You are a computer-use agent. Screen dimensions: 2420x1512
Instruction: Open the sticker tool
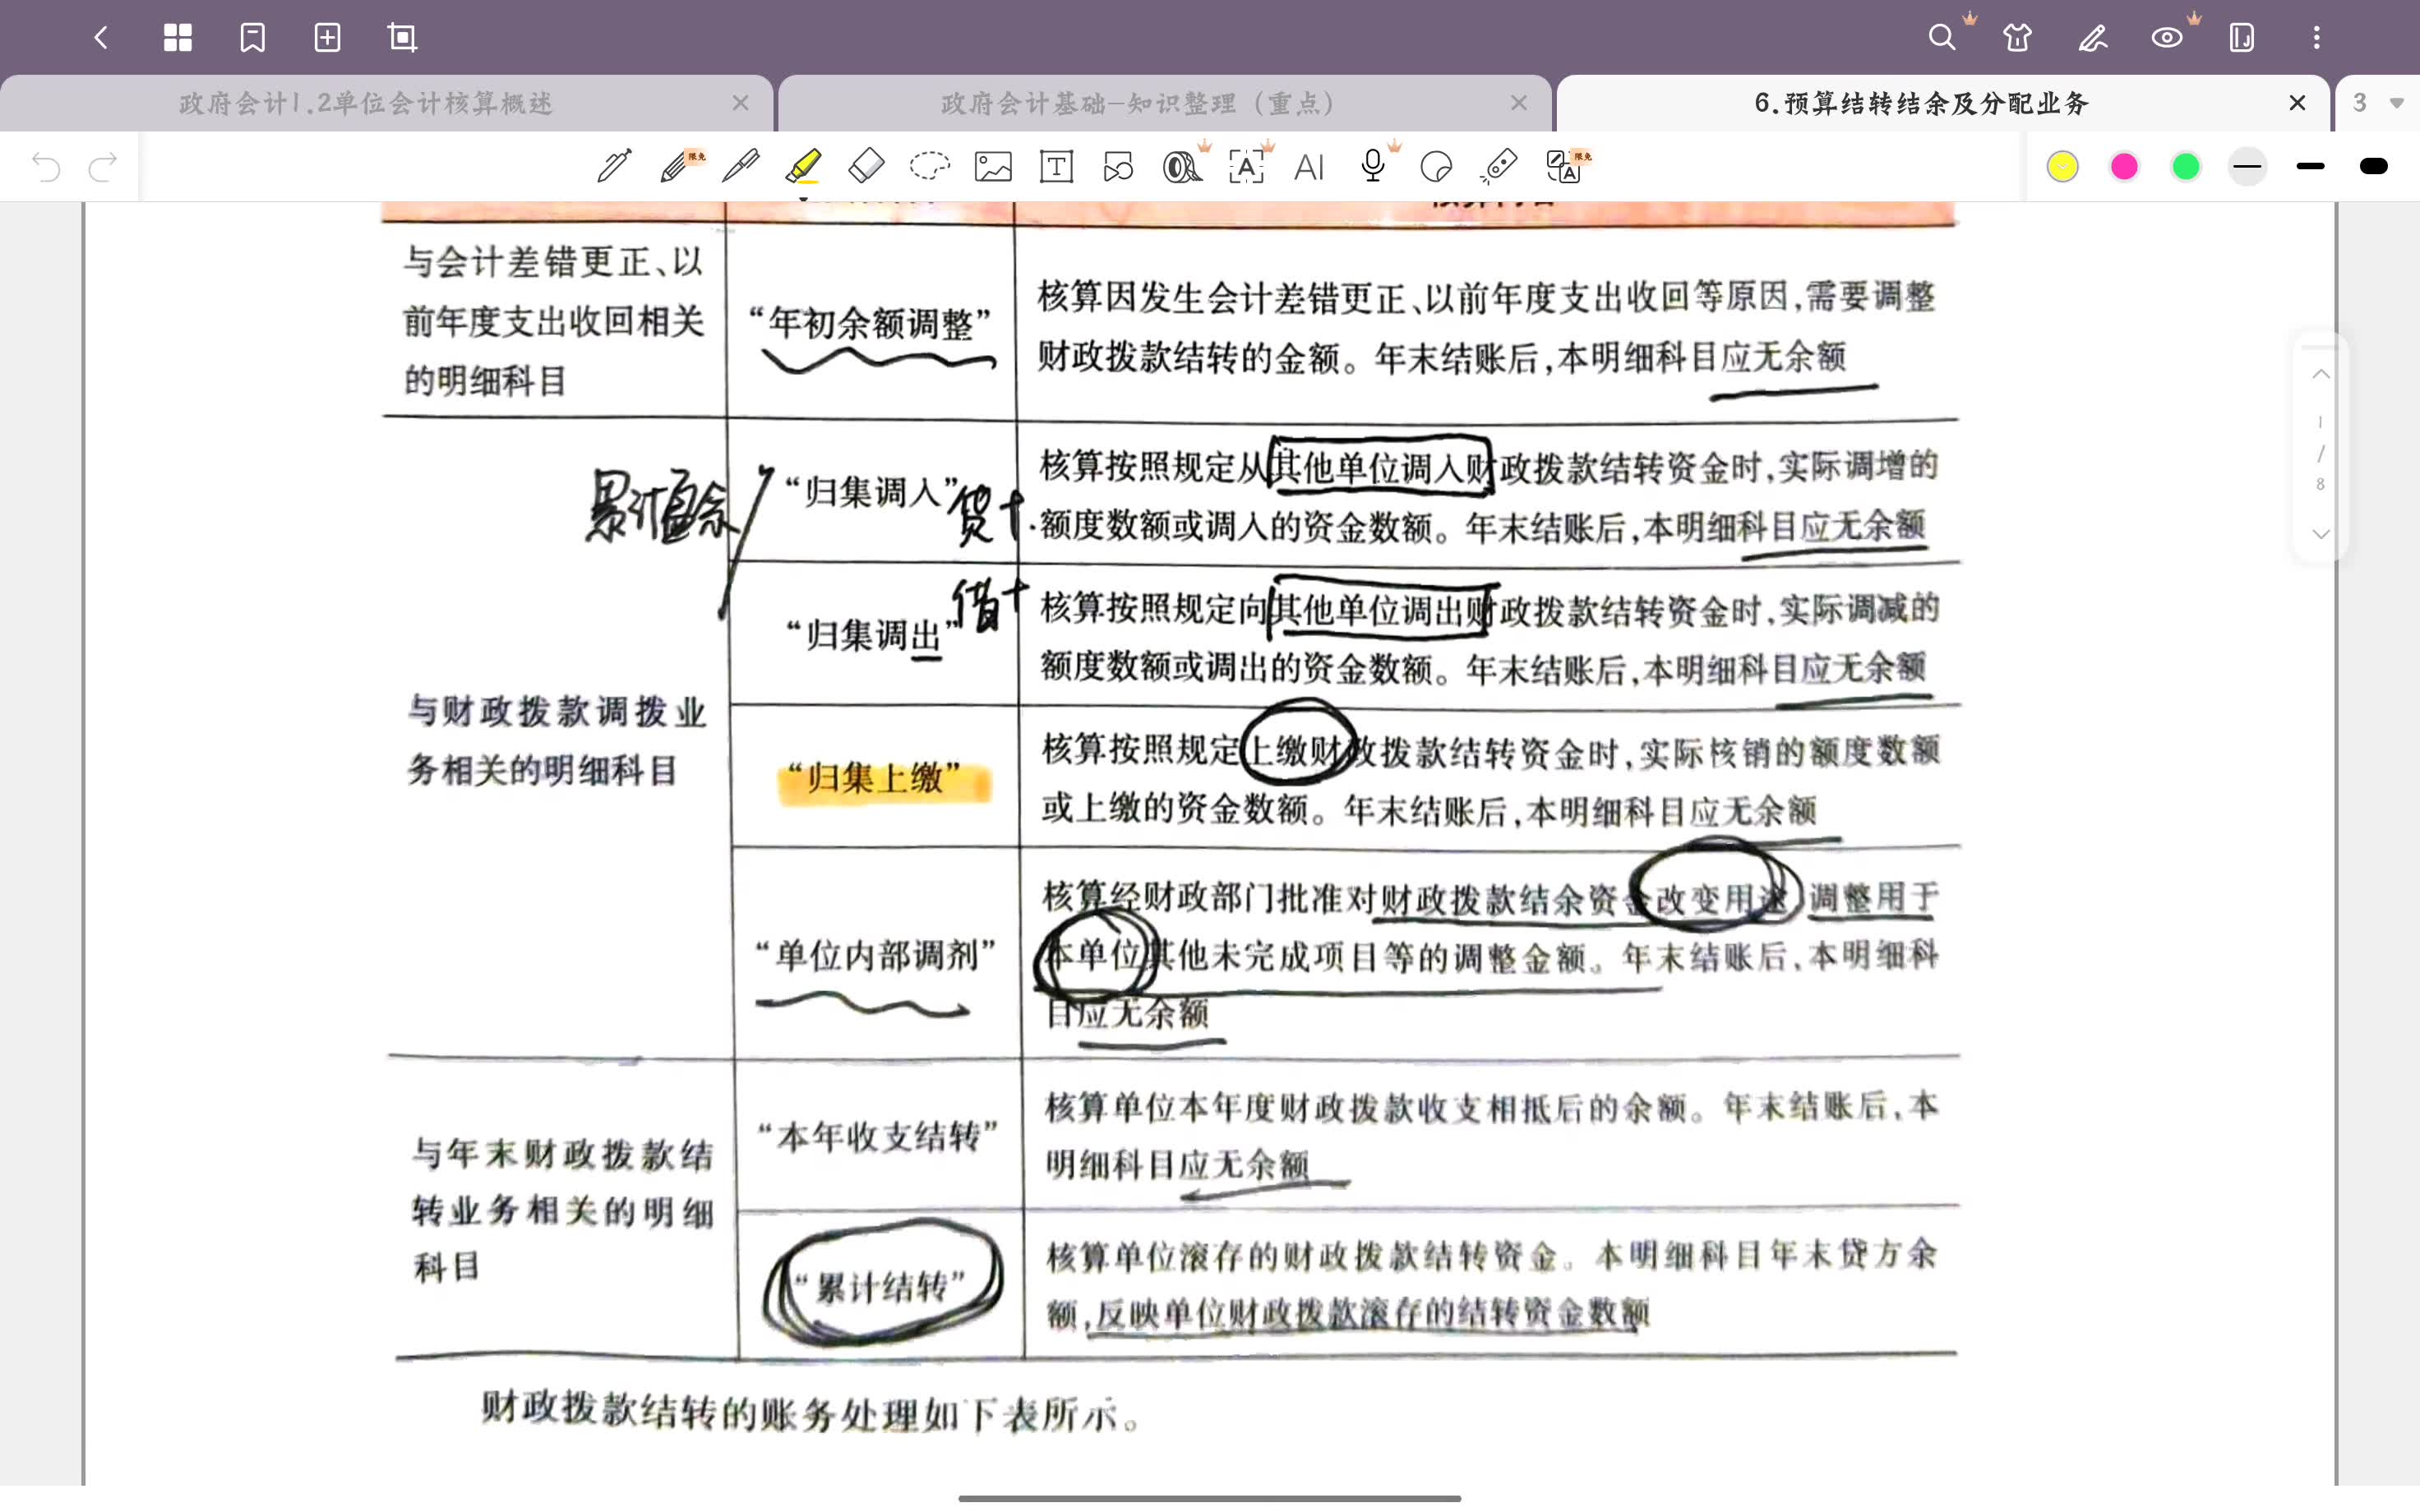[1436, 166]
